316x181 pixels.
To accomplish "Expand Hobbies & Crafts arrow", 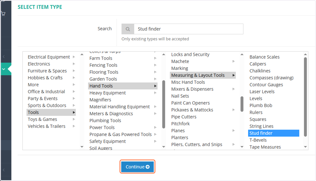I will 74,78.
